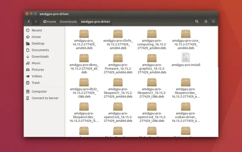Switch to list view
The image size is (242, 152).
click(x=206, y=22)
